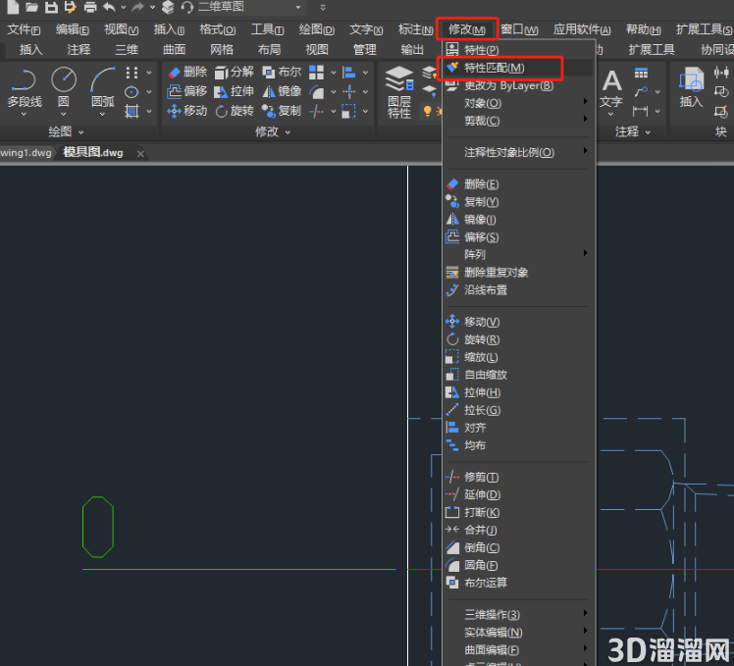Click the scale icon in 修改 ribbon panel
Viewport: 734px width, 666px height.
[x=348, y=112]
